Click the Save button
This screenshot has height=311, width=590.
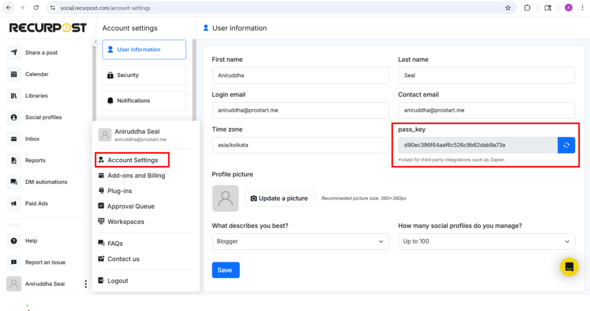(x=226, y=270)
